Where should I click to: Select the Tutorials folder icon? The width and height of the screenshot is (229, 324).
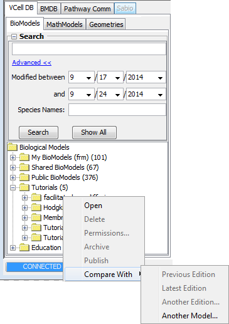point(24,187)
